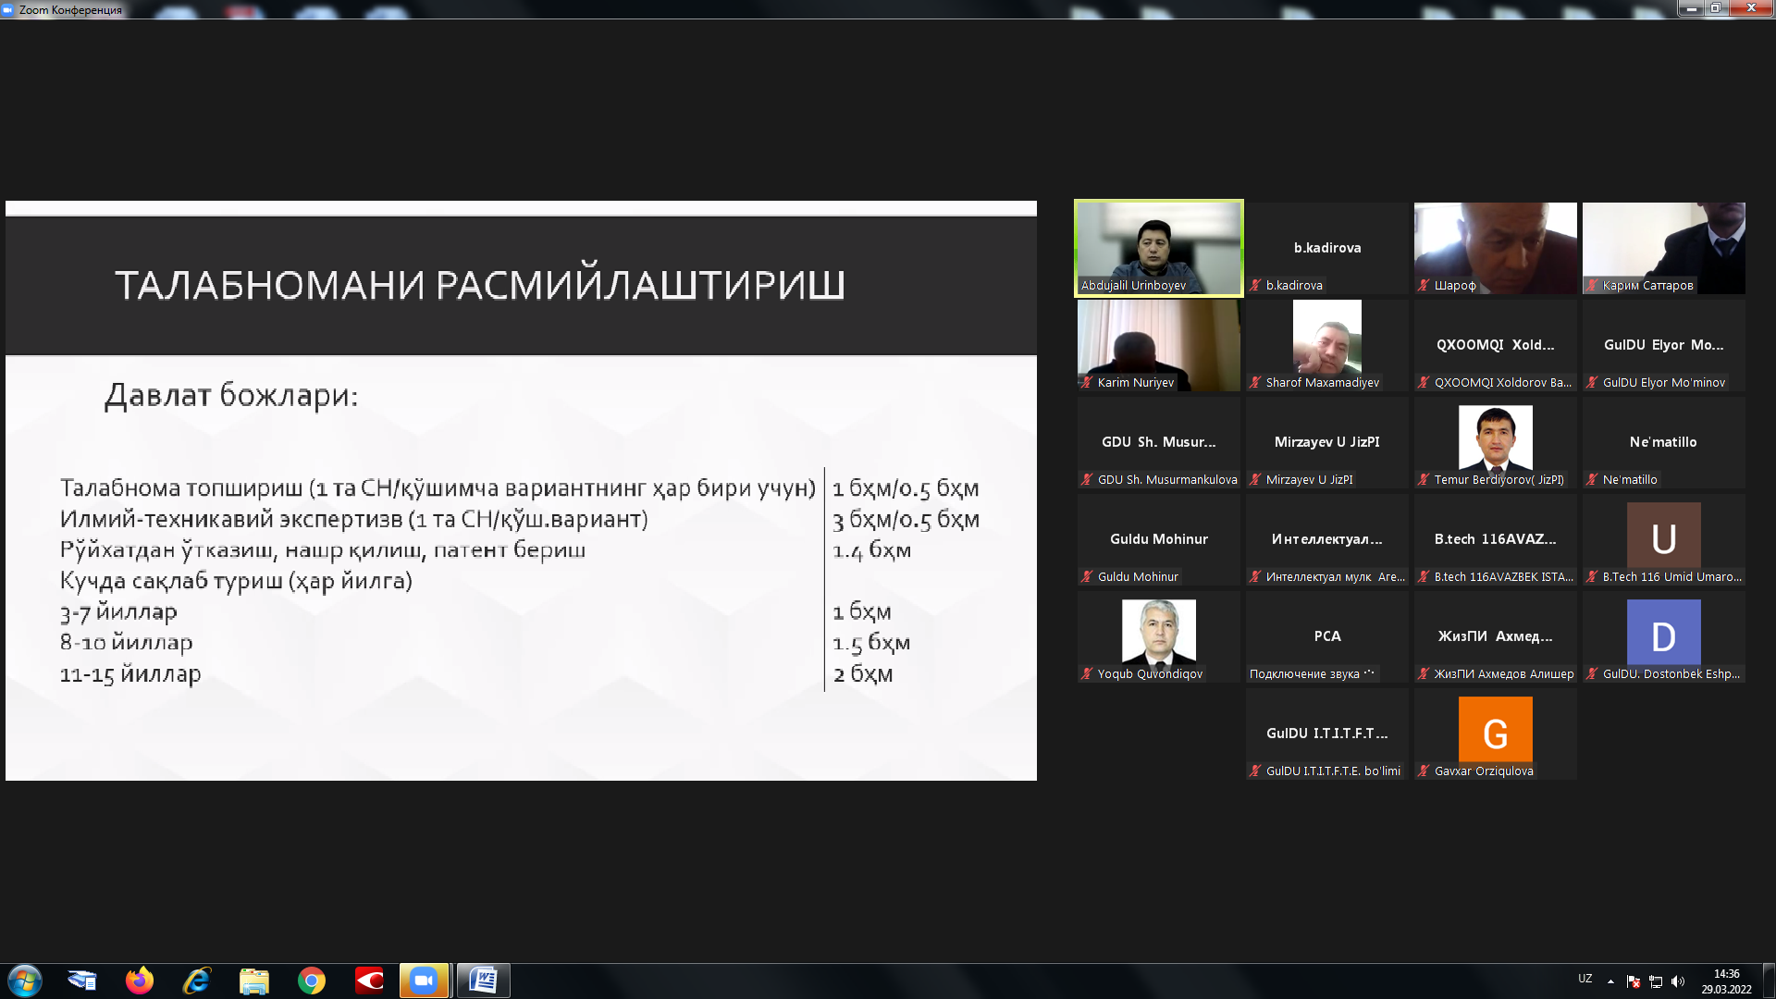Switch to Microsoft Word taskbar window
1776x999 pixels.
point(483,980)
